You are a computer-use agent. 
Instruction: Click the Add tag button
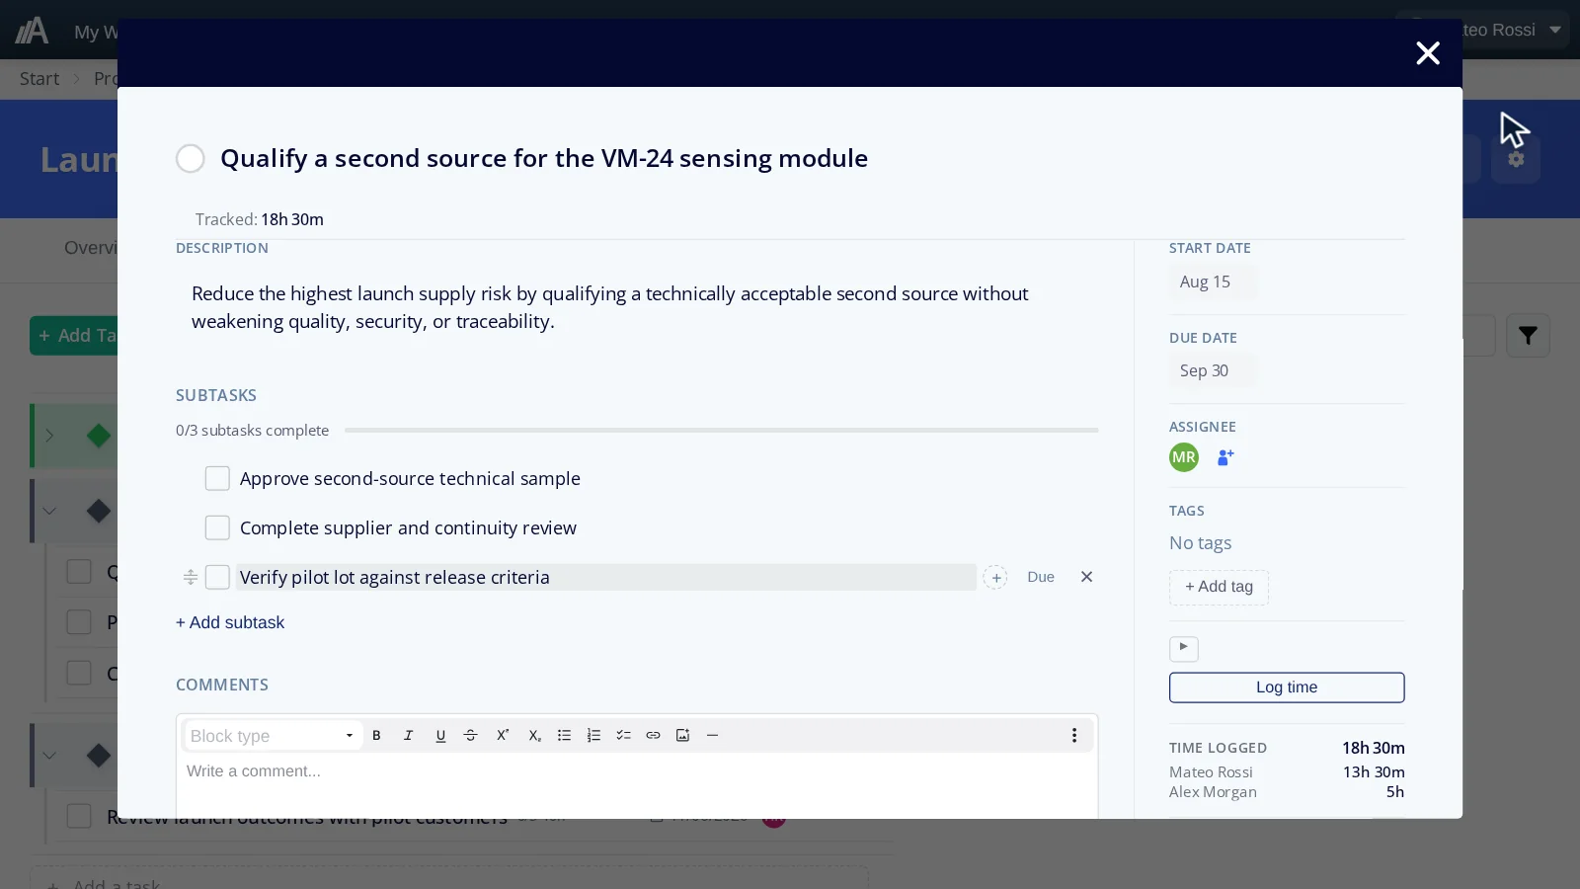(x=1219, y=587)
